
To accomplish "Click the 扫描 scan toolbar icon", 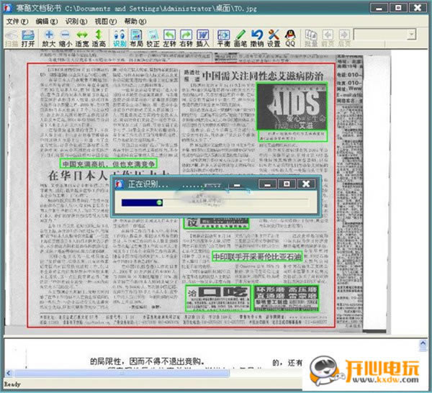I will (x=12, y=38).
